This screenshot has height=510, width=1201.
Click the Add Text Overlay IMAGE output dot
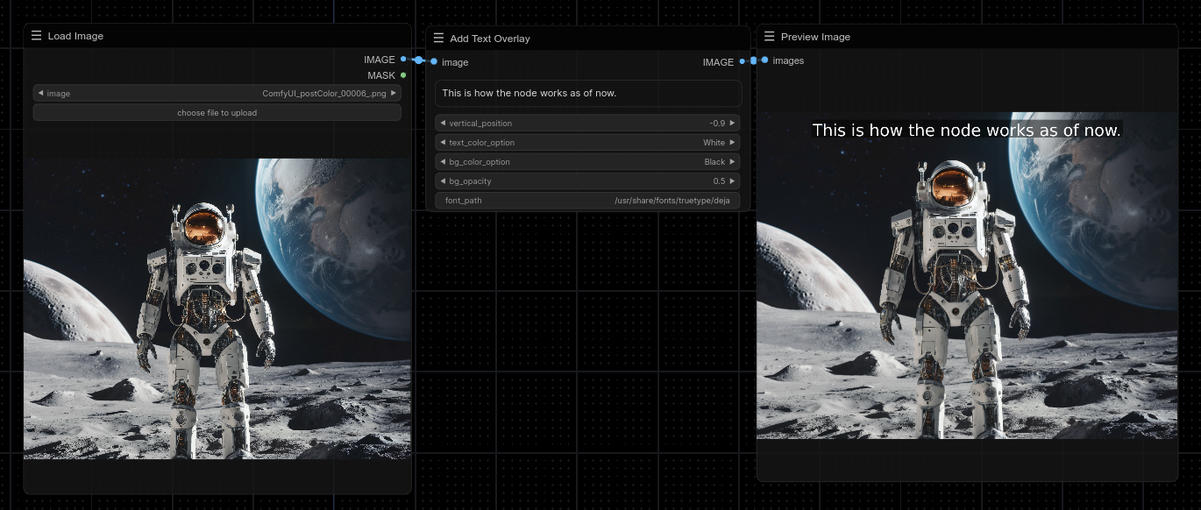[743, 61]
